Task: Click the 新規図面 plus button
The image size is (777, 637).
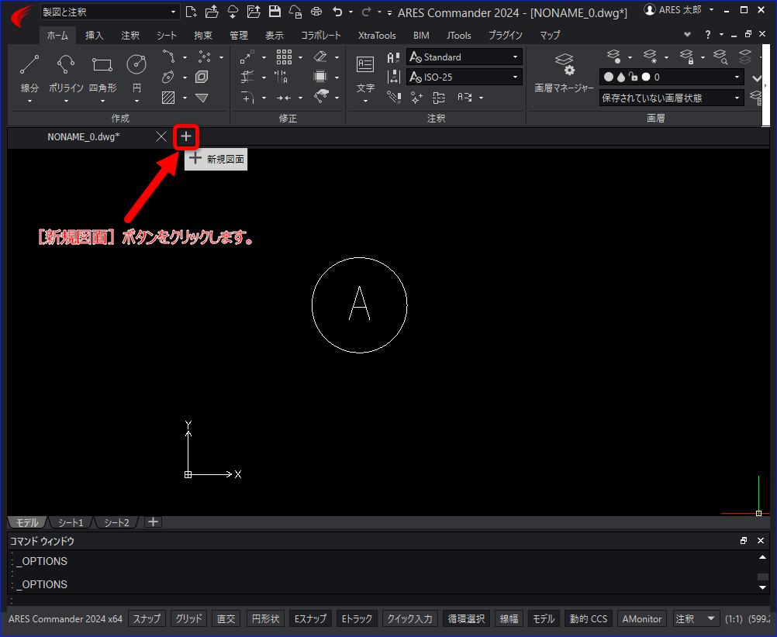Action: point(186,136)
